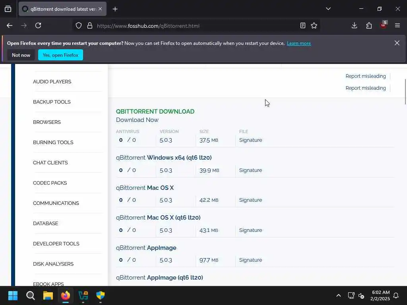Close the qBittorrent download tab
Screen dimensions: 407x305
(x=100, y=9)
